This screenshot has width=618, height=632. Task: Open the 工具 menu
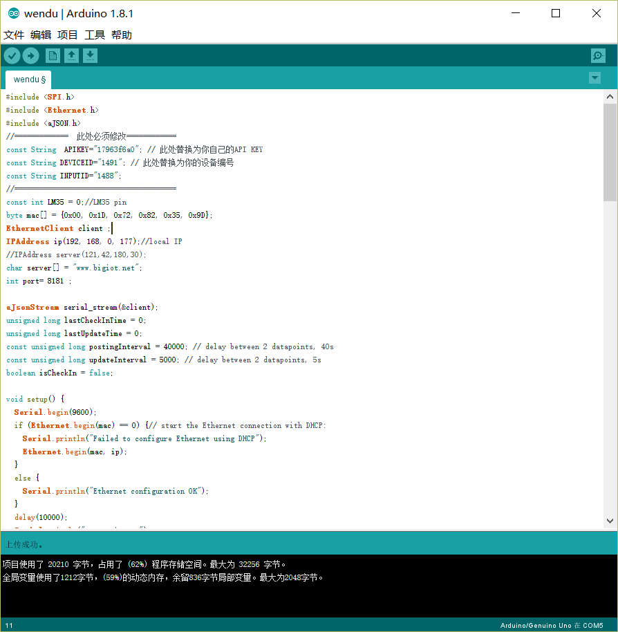[95, 35]
